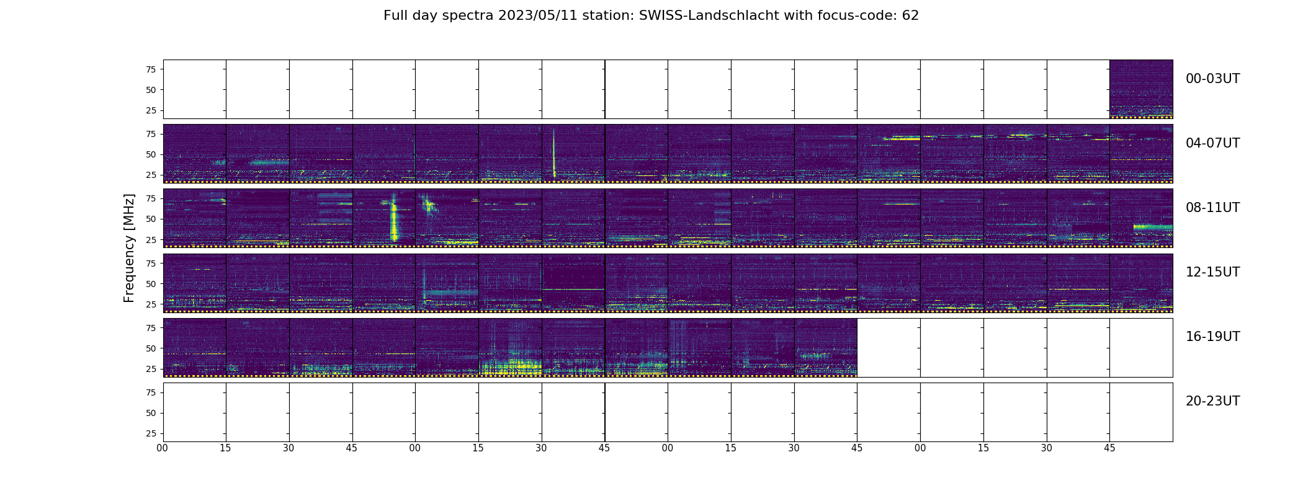
Task: Click the first empty tile of the 00-03UT row
Action: coord(195,89)
